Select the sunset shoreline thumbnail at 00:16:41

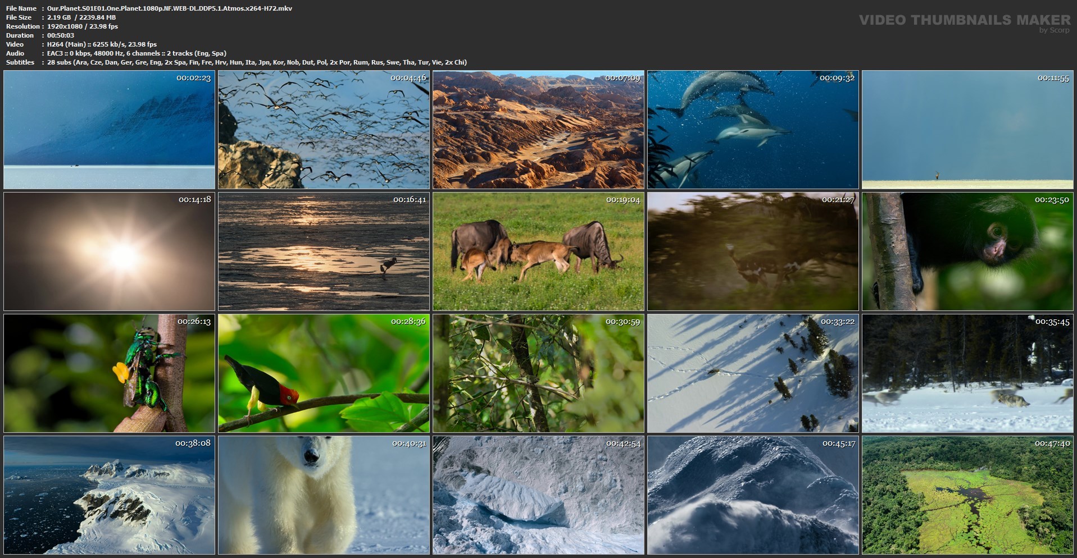pyautogui.click(x=324, y=251)
